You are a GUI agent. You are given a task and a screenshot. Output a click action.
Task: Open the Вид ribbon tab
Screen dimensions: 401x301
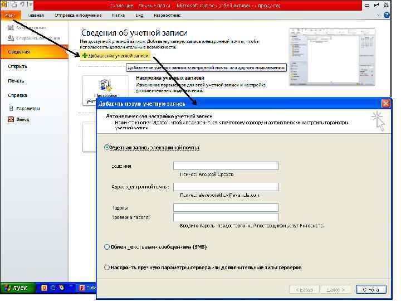139,16
